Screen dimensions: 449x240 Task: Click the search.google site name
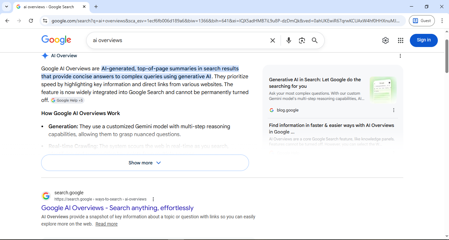(x=69, y=193)
